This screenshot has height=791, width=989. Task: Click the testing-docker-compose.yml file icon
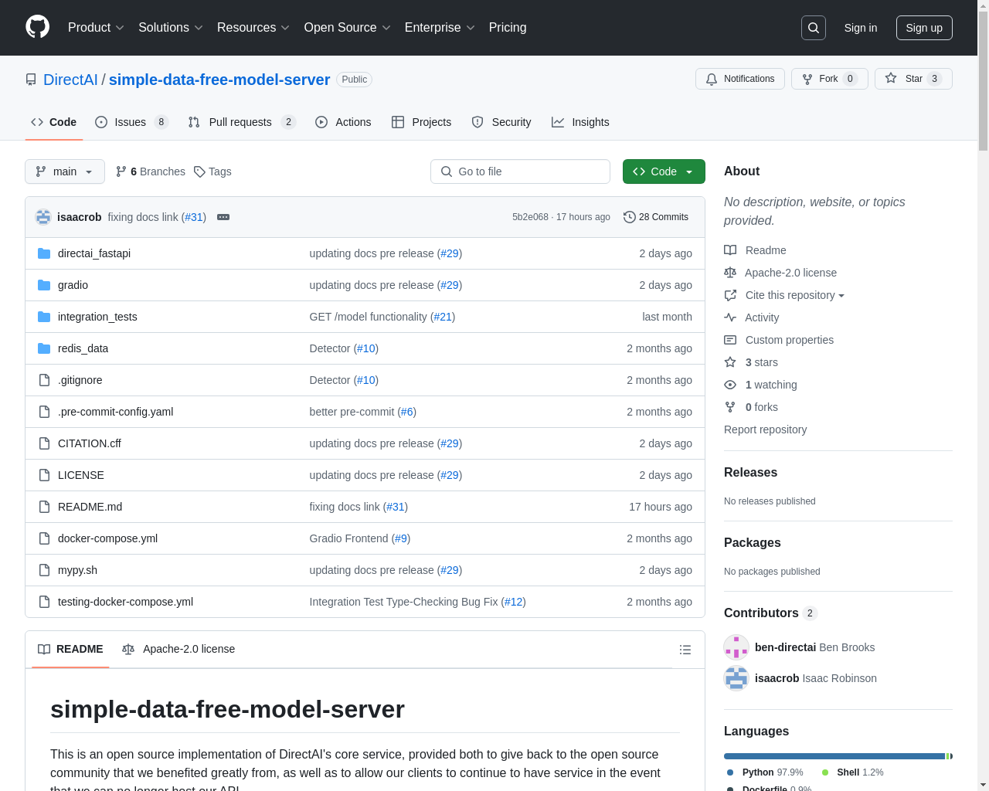tap(44, 602)
